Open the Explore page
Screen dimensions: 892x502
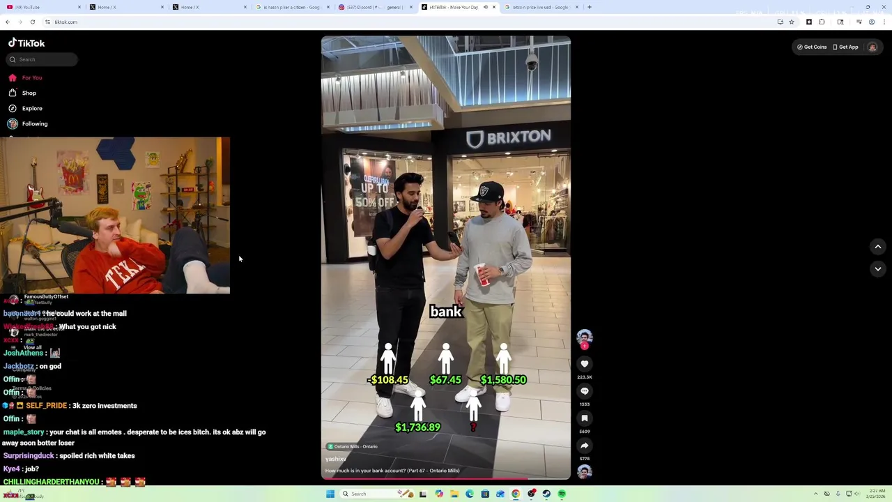(x=25, y=108)
